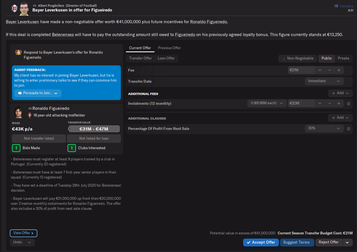The height and width of the screenshot is (252, 357).
Task: Click the View Offer button
Action: pyautogui.click(x=23, y=233)
